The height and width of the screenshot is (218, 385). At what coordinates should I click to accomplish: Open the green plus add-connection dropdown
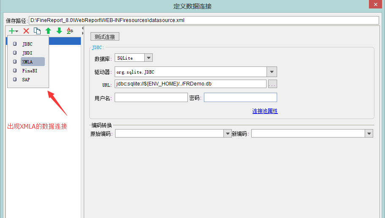(13, 31)
